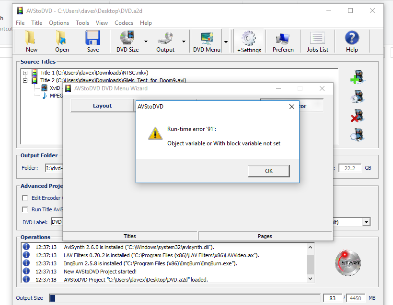Open the DVD Menu dropdown arrow
This screenshot has width=393, height=305.
click(226, 42)
